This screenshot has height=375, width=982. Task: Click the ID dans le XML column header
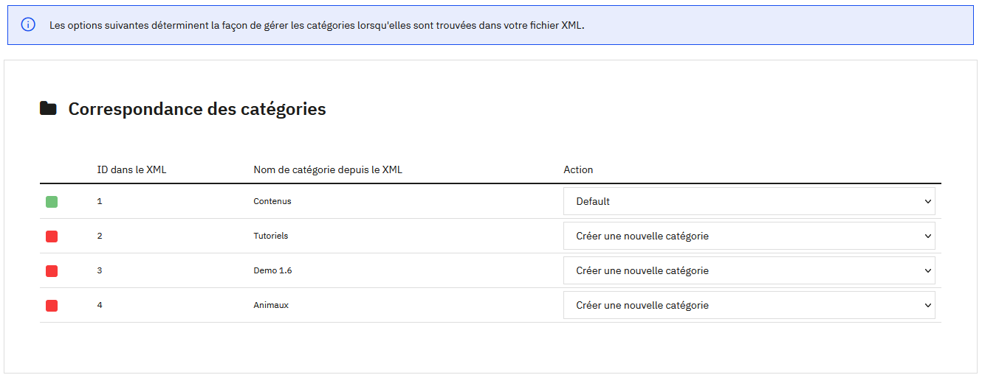coord(131,169)
